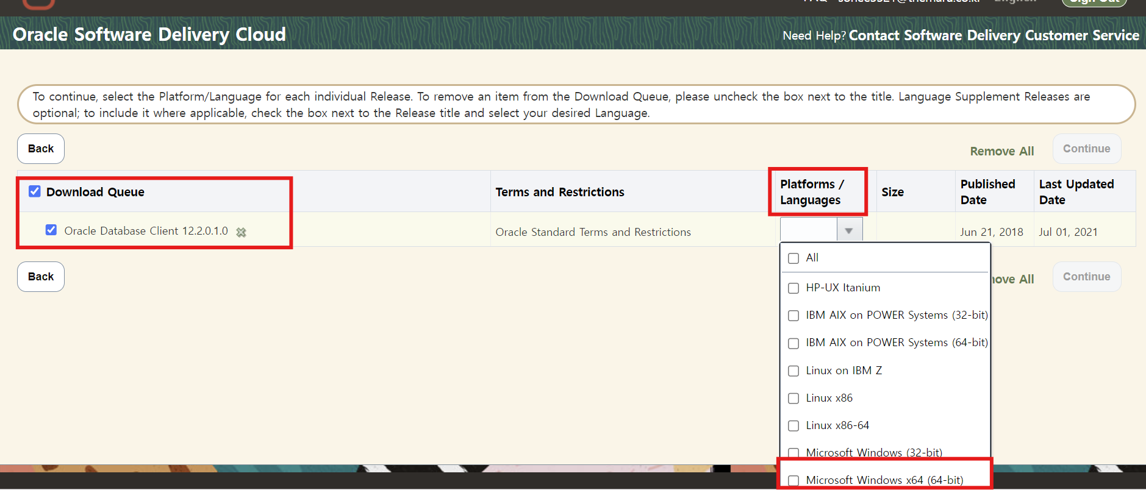
Task: Click Oracle Standard Terms and Restrictions text
Action: point(593,232)
